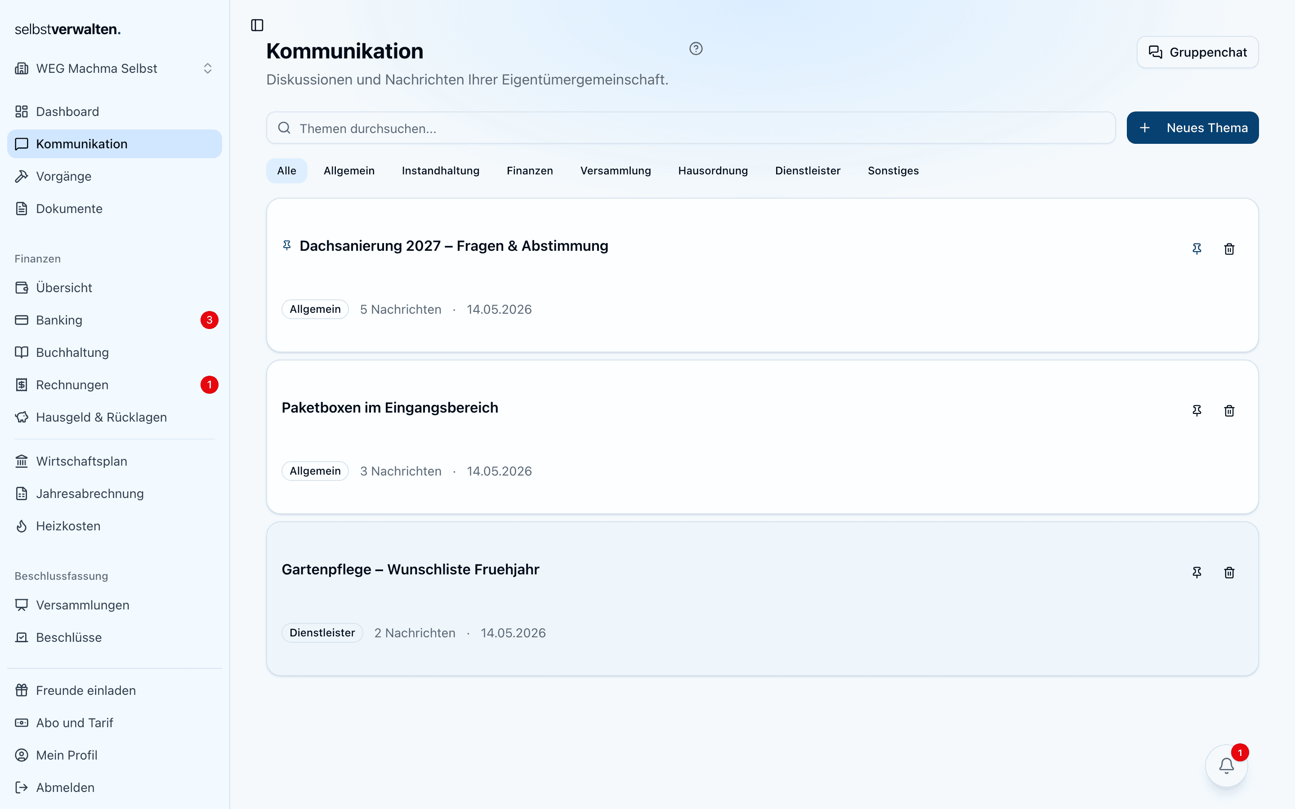Filter by the Instandhaltung tab
This screenshot has height=809, width=1295.
click(440, 171)
